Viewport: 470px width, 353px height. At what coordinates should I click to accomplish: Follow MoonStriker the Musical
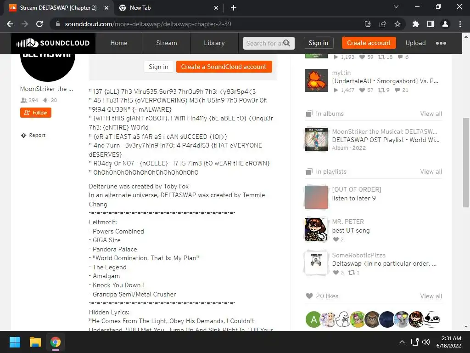click(x=36, y=113)
